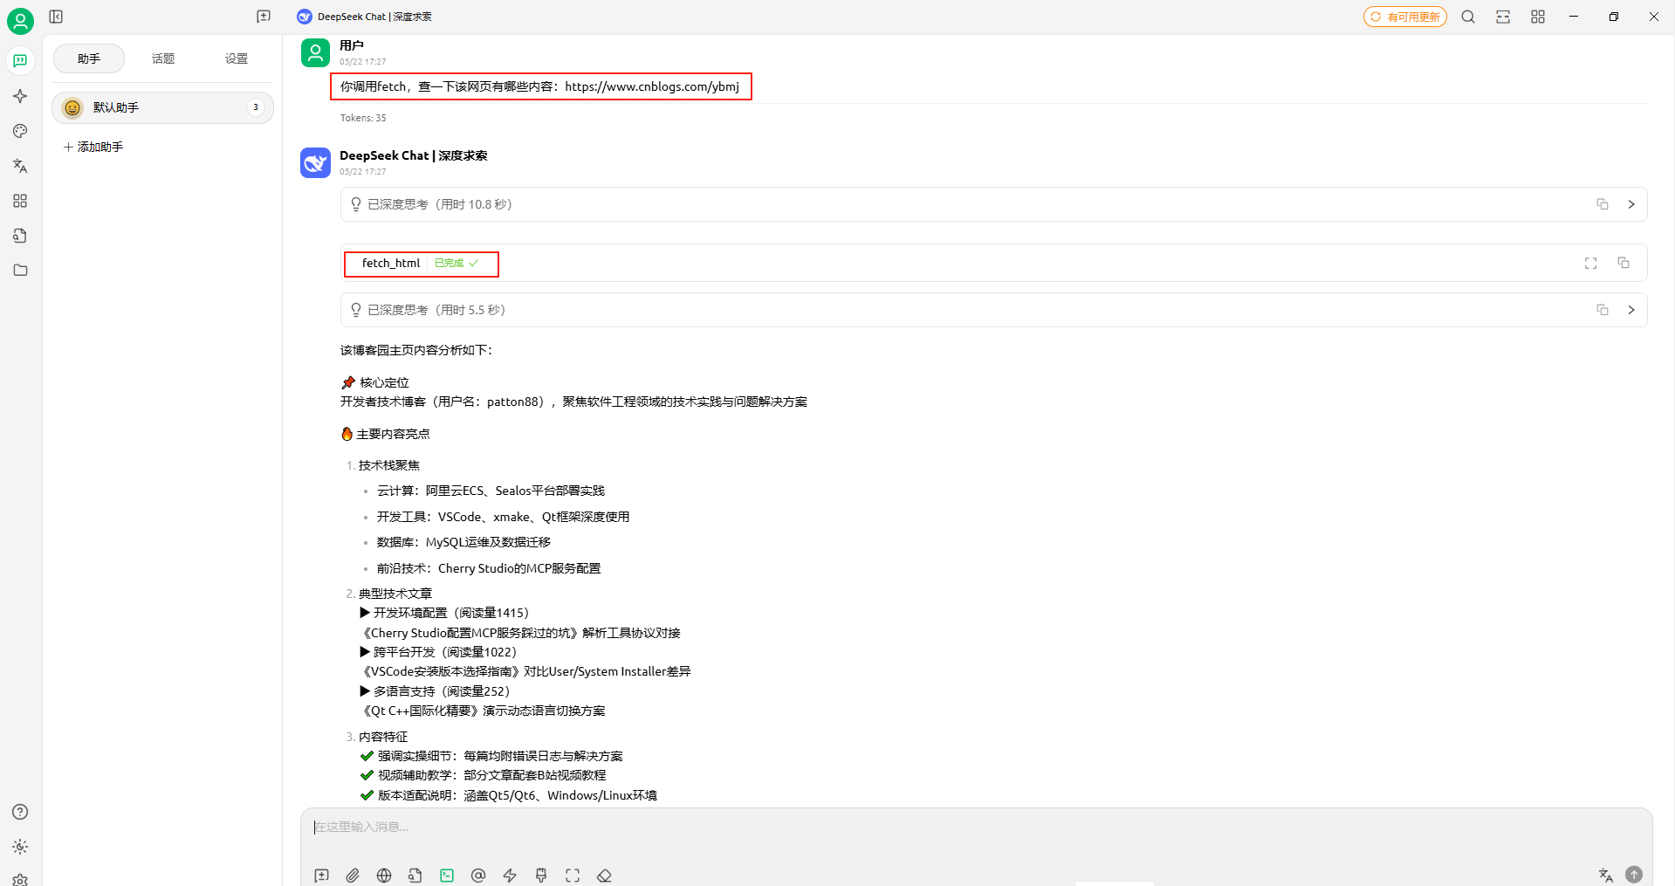Click the quick phrases lightning icon
The height and width of the screenshot is (886, 1675).
pos(510,876)
